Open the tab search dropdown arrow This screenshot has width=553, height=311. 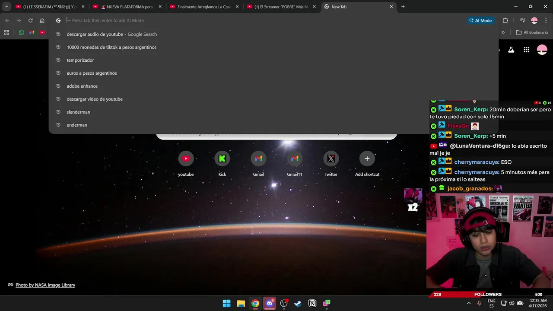tap(6, 6)
